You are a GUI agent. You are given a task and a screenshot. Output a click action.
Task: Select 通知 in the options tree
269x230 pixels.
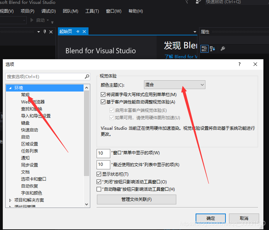pyautogui.click(x=25, y=158)
